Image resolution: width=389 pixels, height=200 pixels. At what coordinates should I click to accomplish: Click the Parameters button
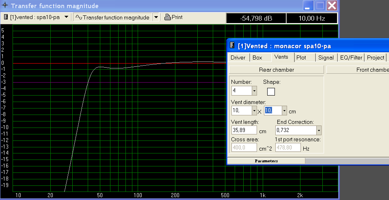266,161
